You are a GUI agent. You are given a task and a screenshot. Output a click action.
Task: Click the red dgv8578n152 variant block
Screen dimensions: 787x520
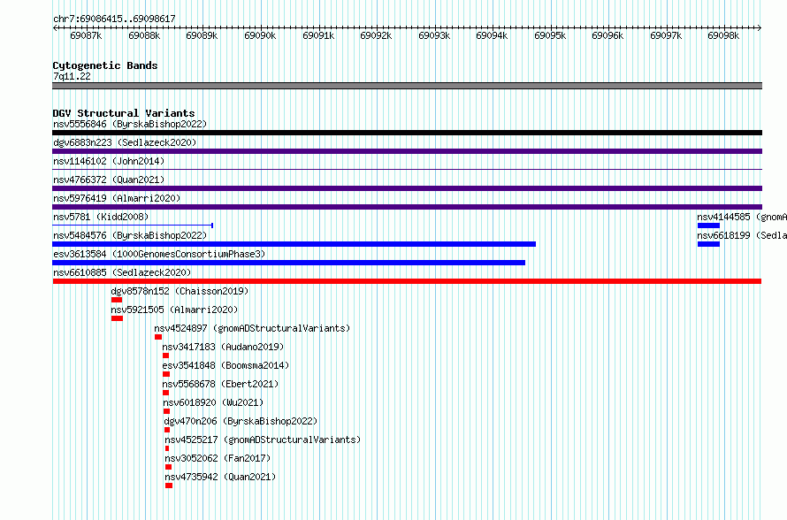117,300
